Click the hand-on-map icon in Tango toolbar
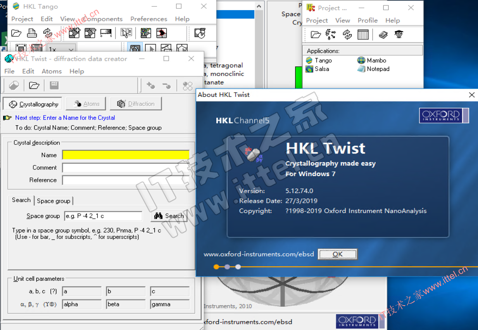This screenshot has height=330, width=478. pyautogui.click(x=200, y=33)
